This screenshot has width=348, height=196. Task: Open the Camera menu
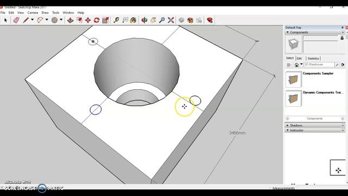[x=33, y=13]
